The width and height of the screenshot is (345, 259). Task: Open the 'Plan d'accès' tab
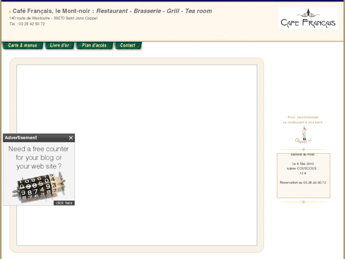(x=94, y=46)
